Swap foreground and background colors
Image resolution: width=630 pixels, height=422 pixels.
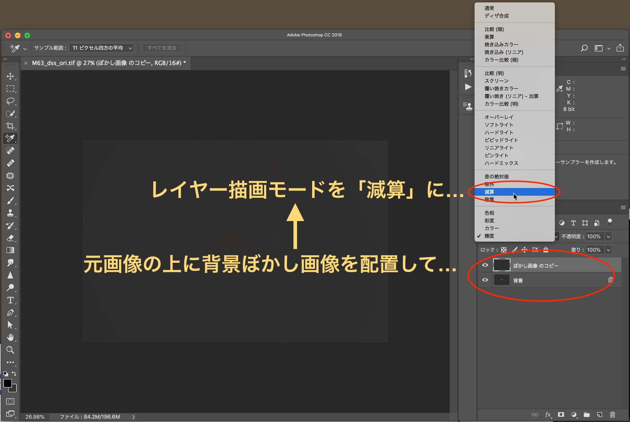click(x=14, y=374)
